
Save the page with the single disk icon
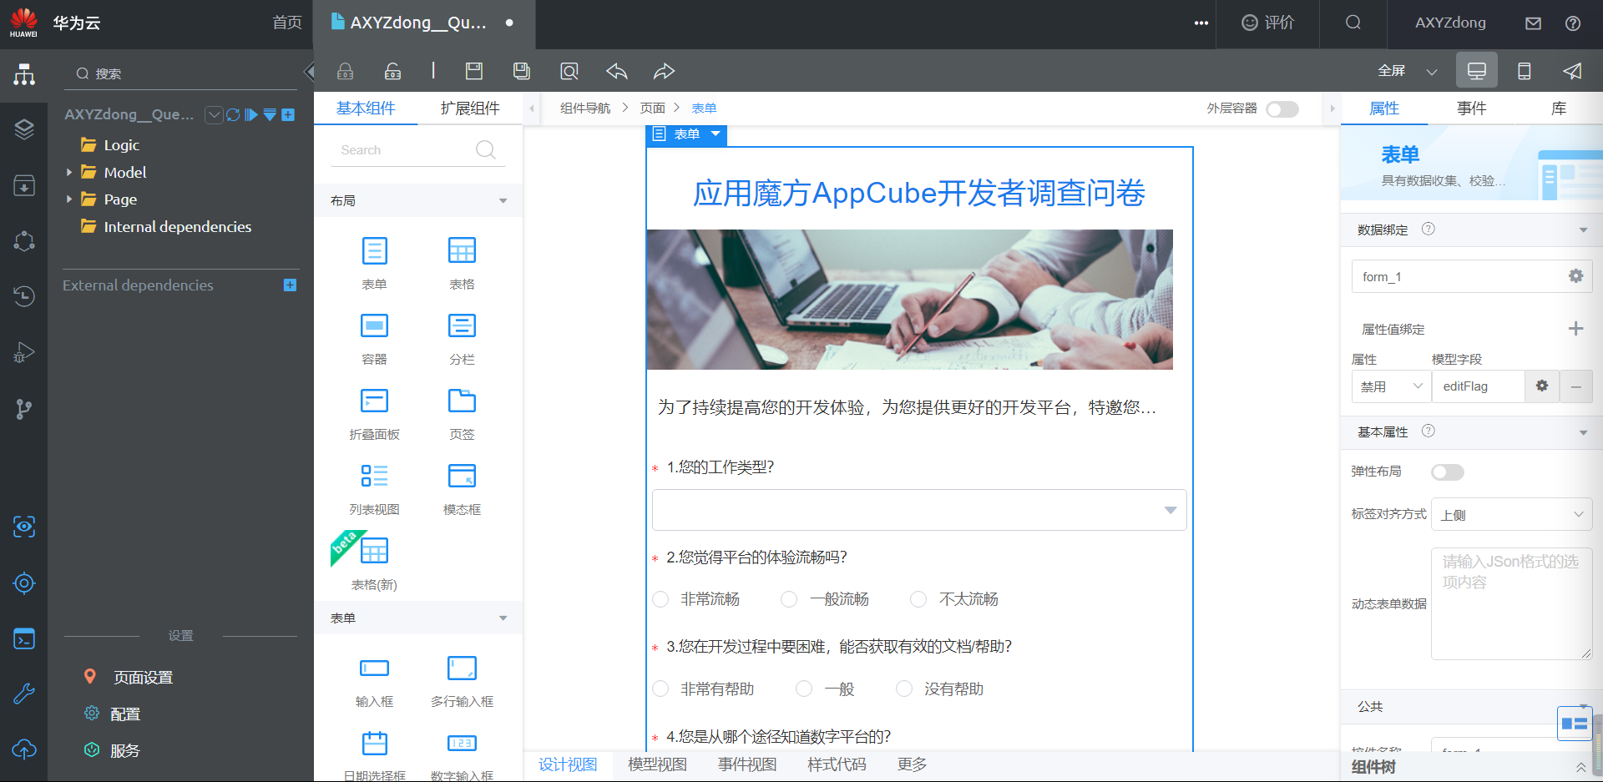coord(474,71)
